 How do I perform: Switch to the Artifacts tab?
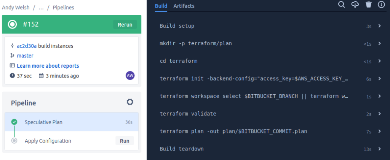[x=184, y=6]
